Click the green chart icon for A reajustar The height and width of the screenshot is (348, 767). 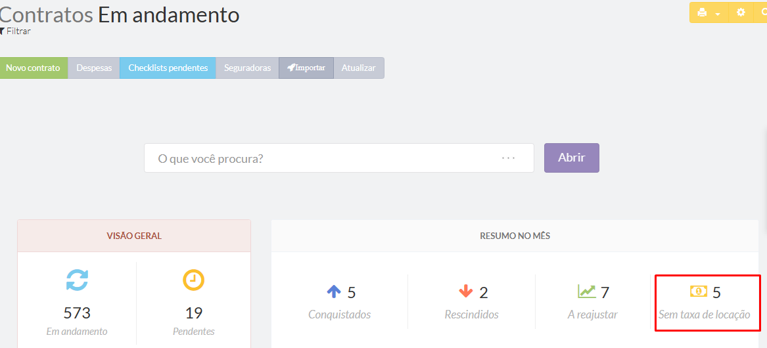[x=586, y=292]
